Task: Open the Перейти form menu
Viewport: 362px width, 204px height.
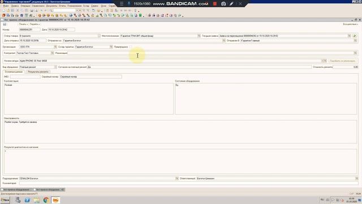Action: point(35,24)
